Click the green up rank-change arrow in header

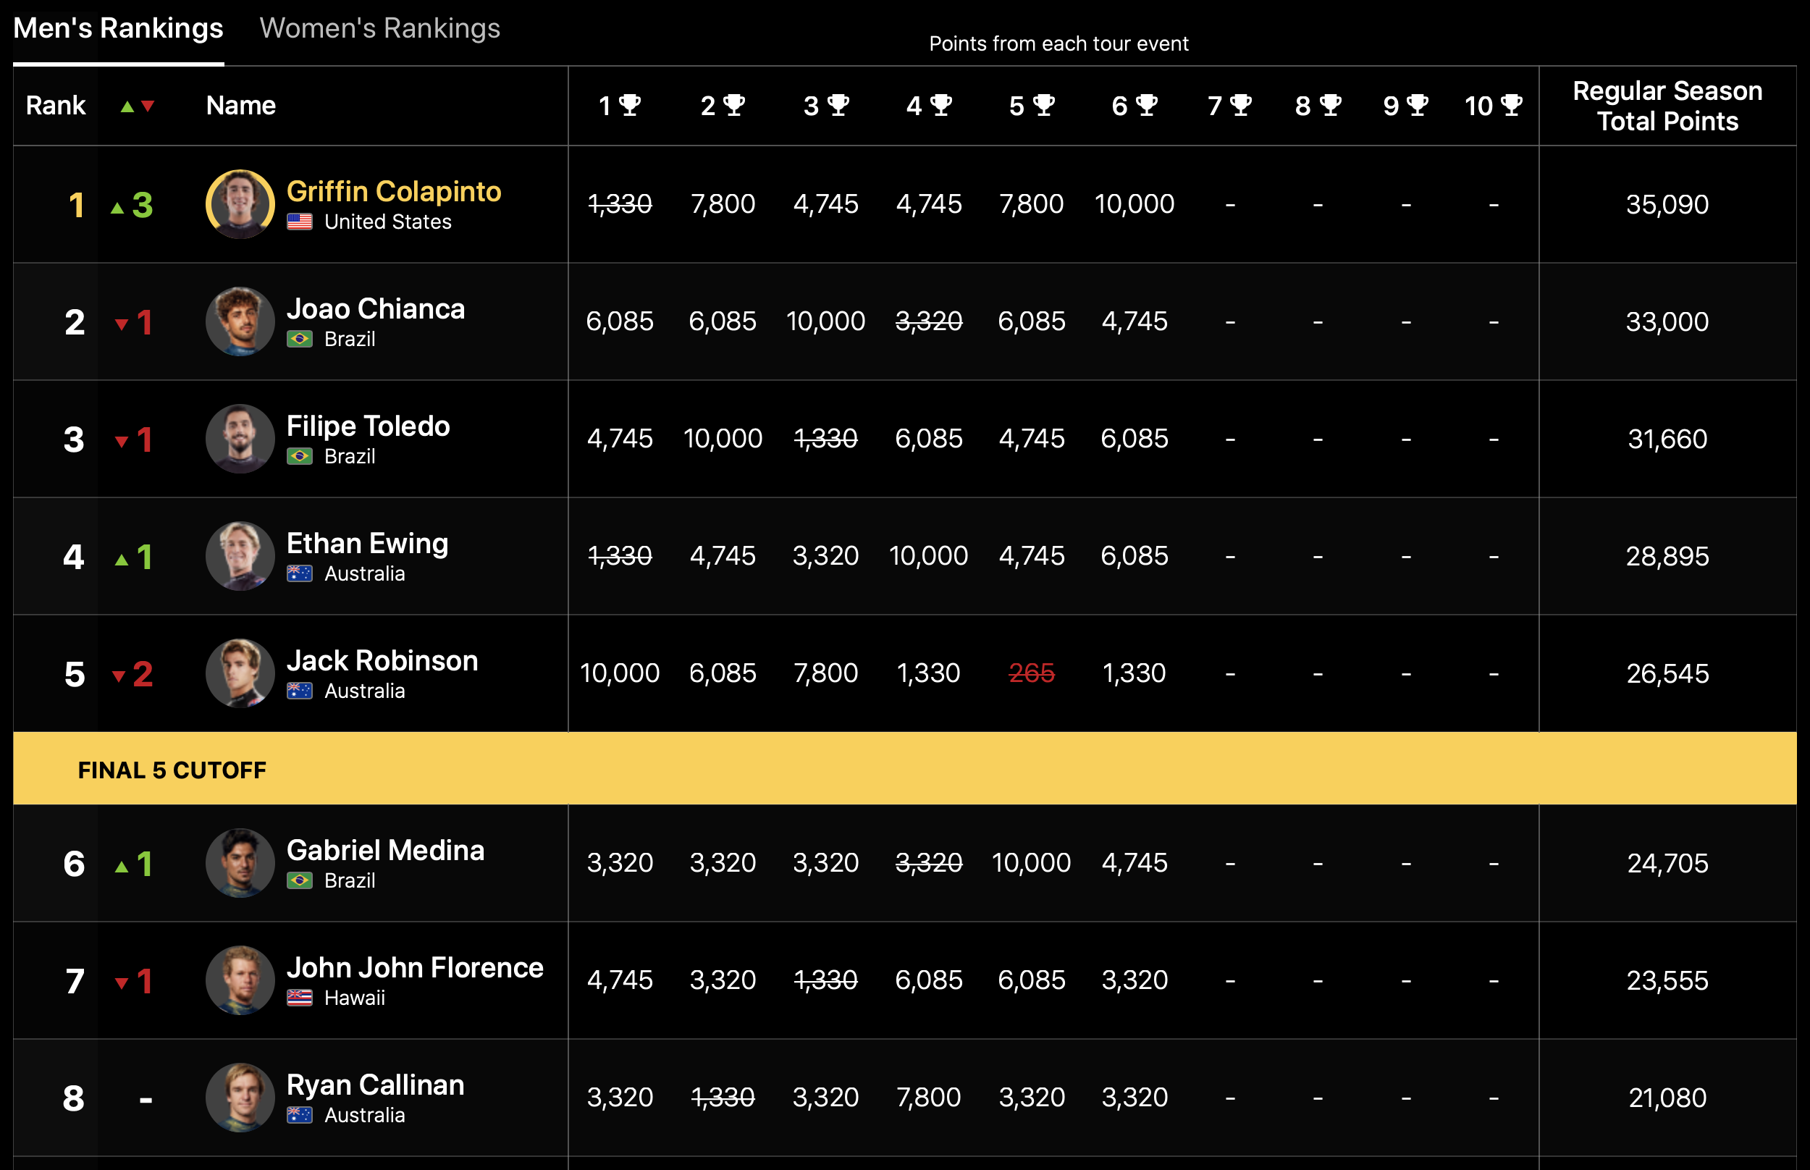[x=127, y=106]
